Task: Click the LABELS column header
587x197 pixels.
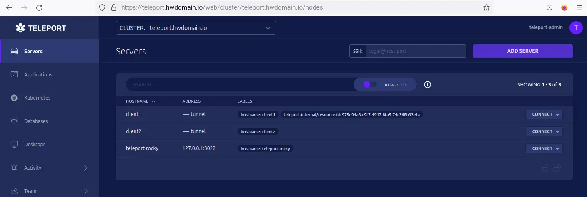Action: click(245, 101)
